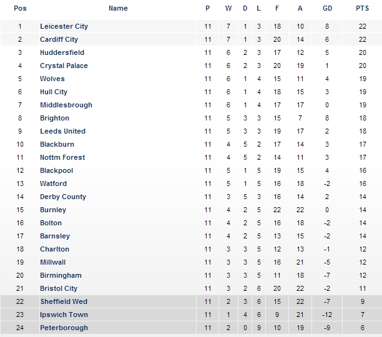
Task: Sort table by PTS column header
Action: point(362,8)
